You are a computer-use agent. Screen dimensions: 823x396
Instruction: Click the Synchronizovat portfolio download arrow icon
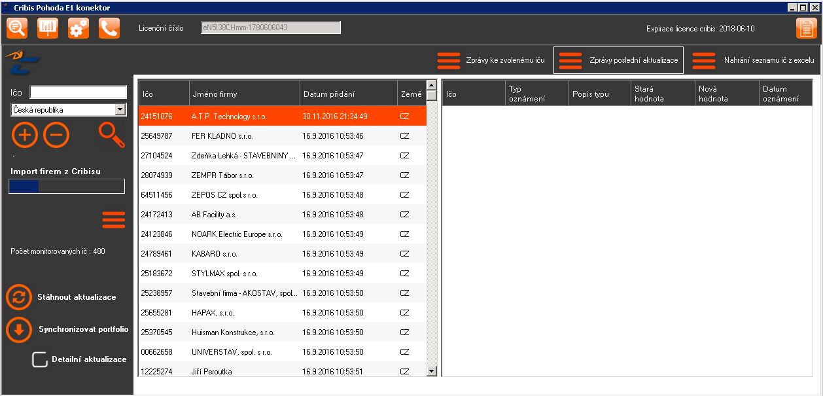(19, 330)
